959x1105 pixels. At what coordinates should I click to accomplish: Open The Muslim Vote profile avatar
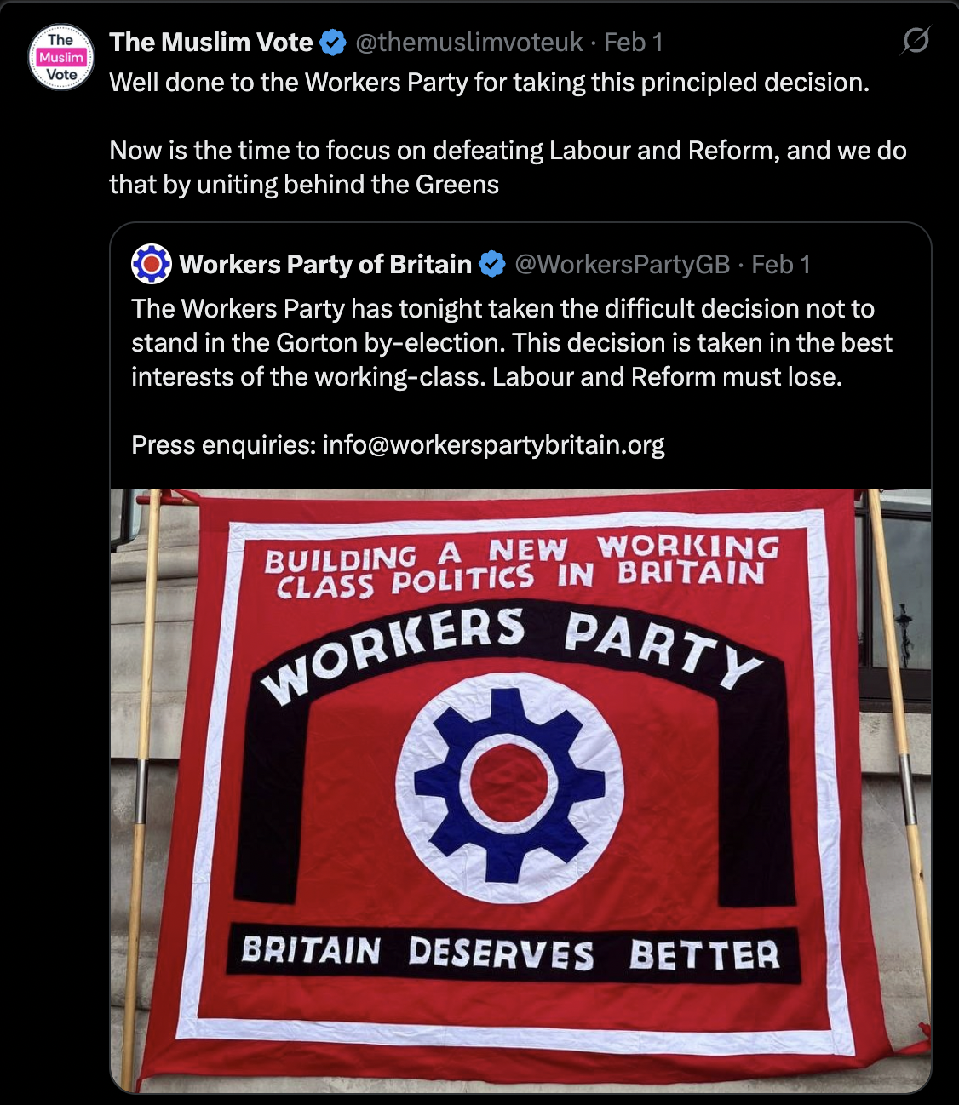(61, 57)
